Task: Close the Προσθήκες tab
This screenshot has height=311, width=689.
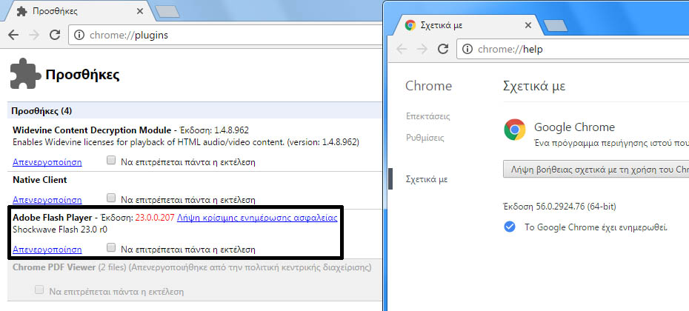Action: (x=140, y=11)
